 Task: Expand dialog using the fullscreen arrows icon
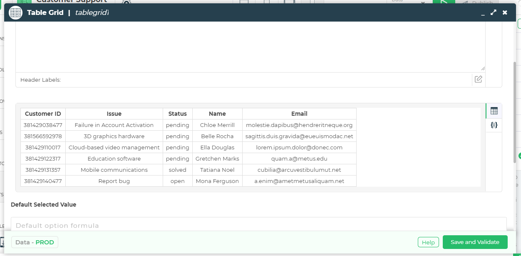494,12
